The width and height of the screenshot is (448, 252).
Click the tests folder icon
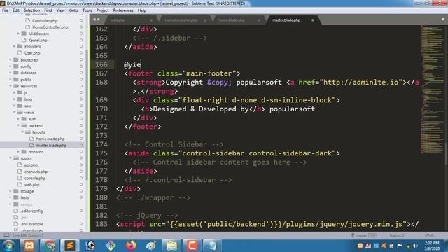tap(16, 197)
